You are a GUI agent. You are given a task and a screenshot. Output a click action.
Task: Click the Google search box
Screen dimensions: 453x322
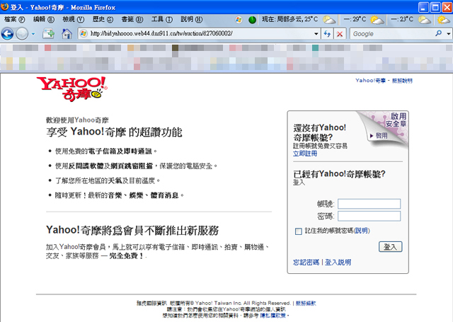[x=391, y=34]
